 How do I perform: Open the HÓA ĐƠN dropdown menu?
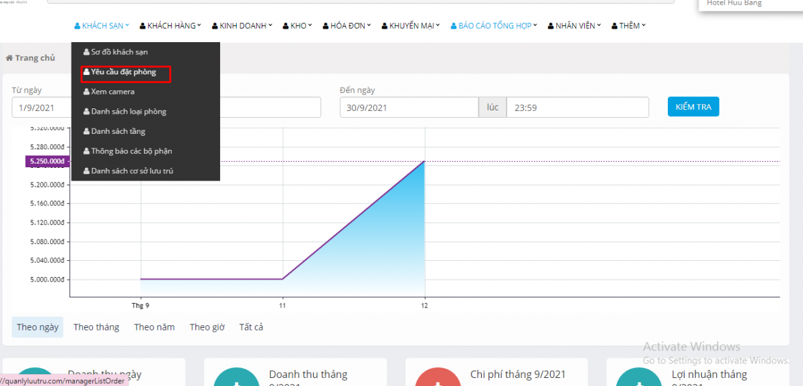tap(347, 26)
